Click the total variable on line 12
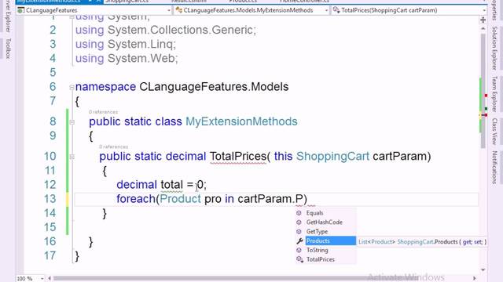503x282 pixels. (171, 185)
